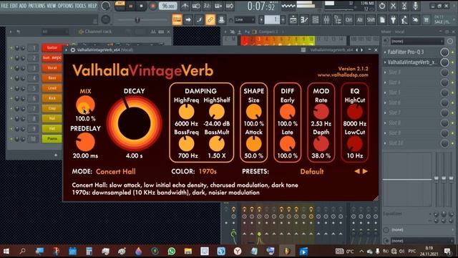Toggle PAT/SONG mode button

pos(120,6)
